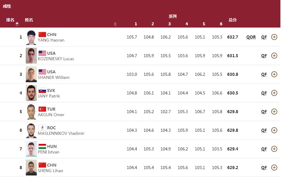Select athlete name MASLENNIKOV Vladimir
281x177 pixels.
coord(61,133)
